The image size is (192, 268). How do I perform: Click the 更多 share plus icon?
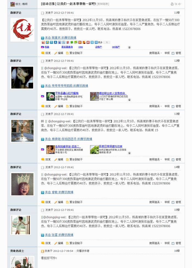(x=96, y=42)
